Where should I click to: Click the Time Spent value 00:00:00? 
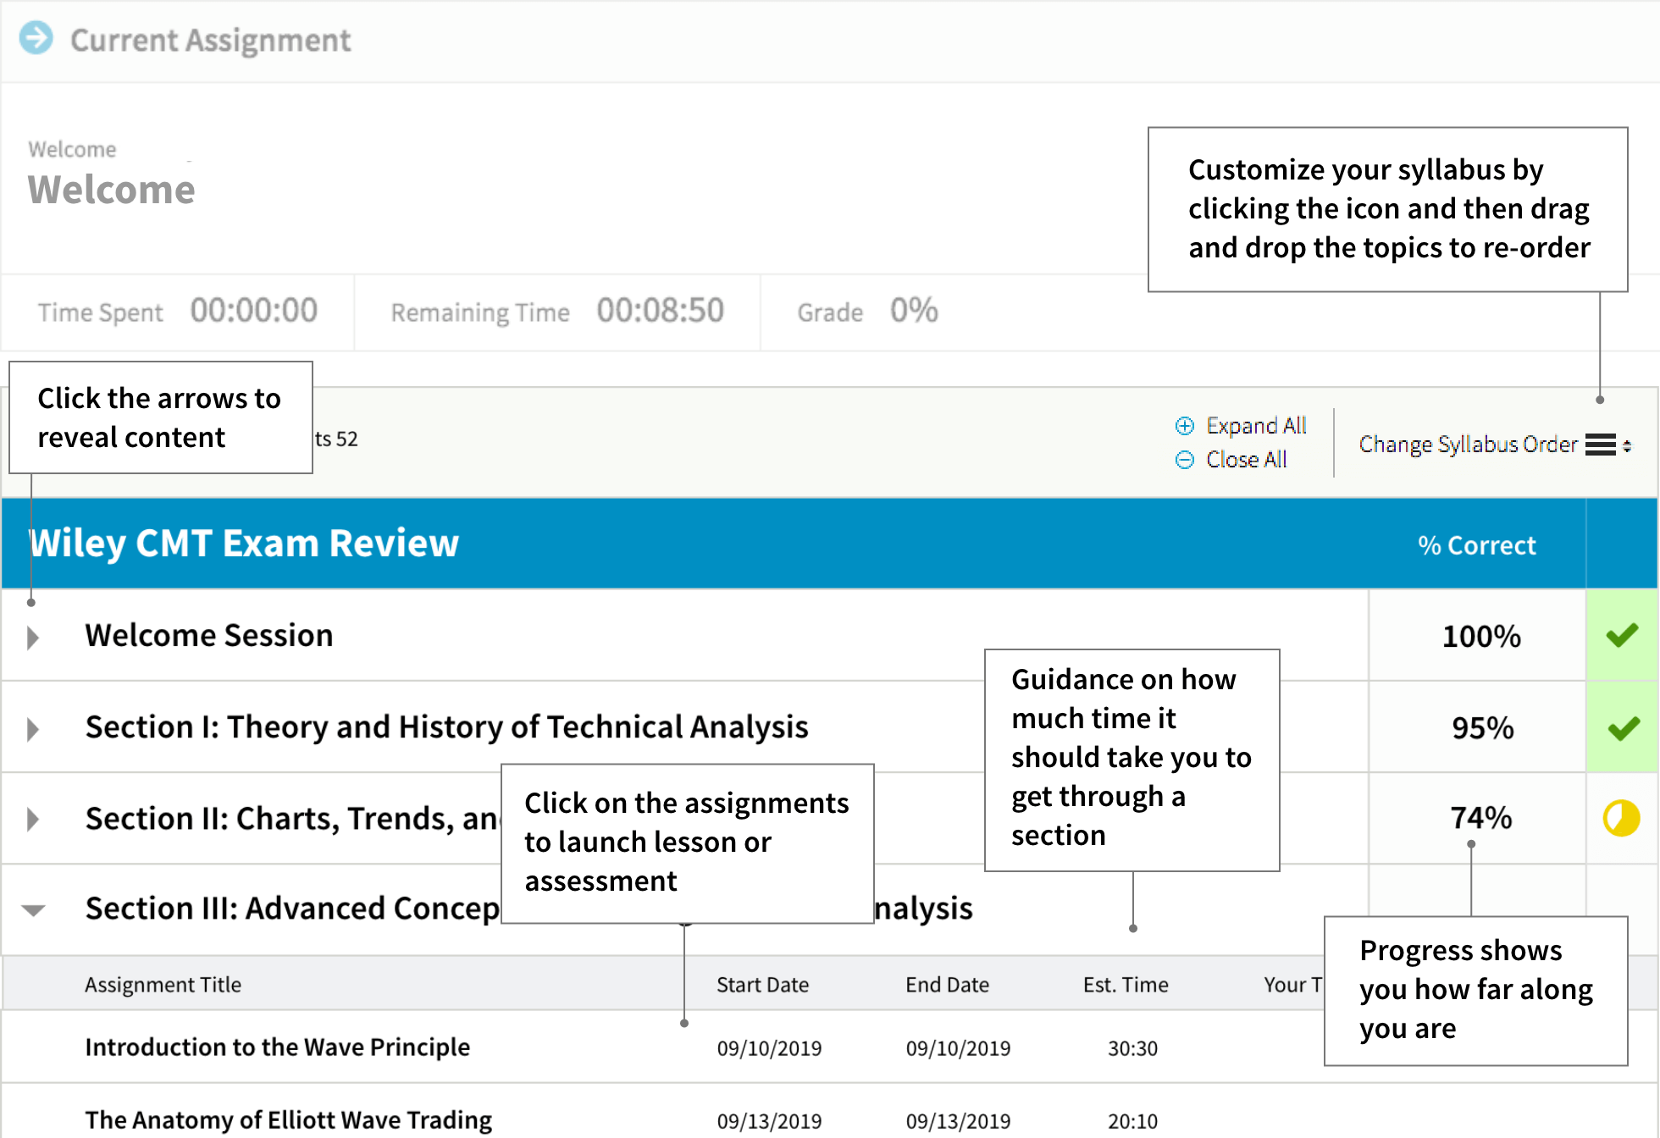(x=254, y=311)
